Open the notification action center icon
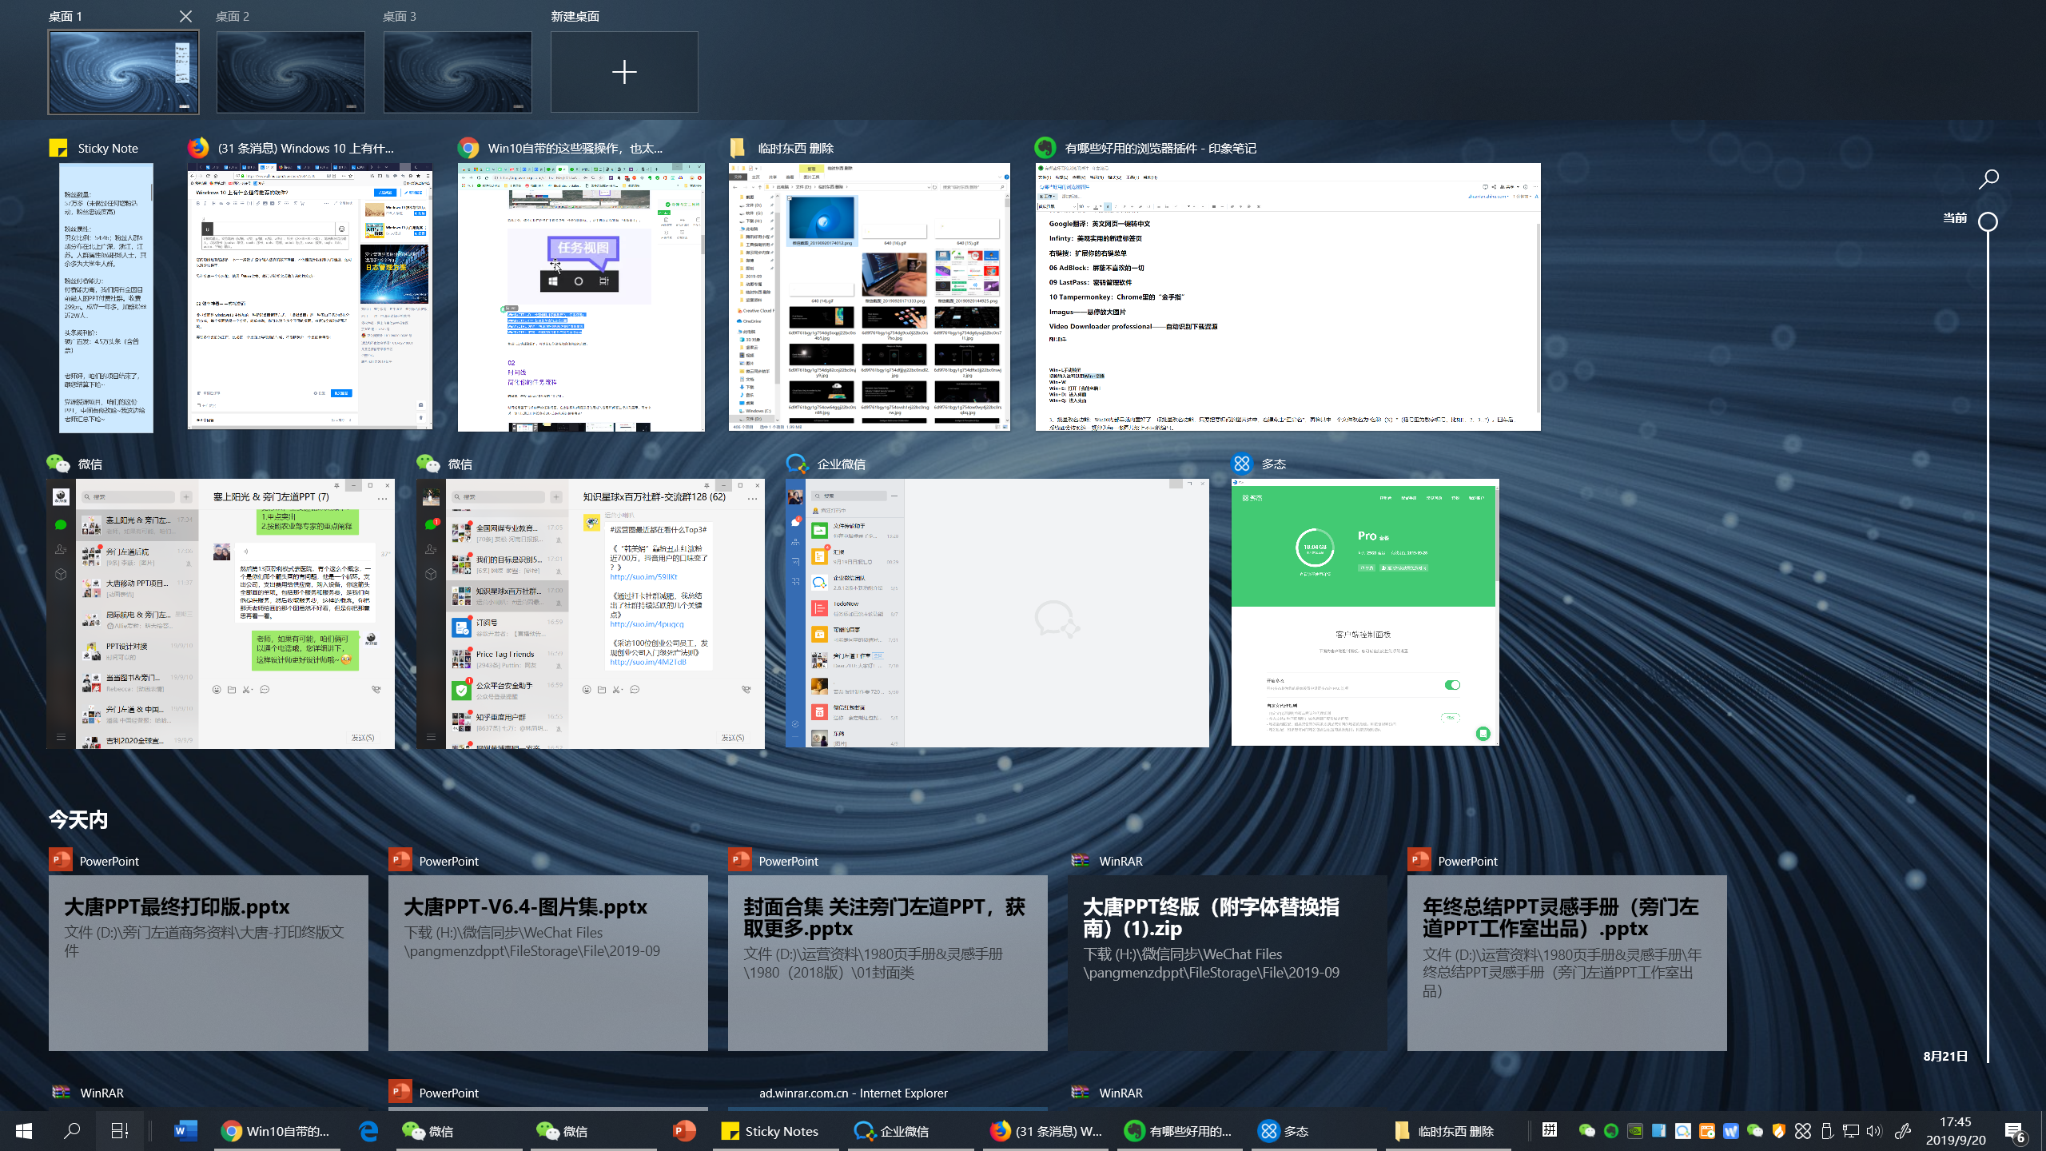The image size is (2046, 1151). coord(2015,1130)
